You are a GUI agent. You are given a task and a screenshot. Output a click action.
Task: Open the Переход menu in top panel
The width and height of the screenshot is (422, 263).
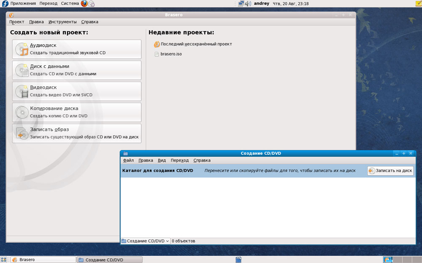[49, 3]
